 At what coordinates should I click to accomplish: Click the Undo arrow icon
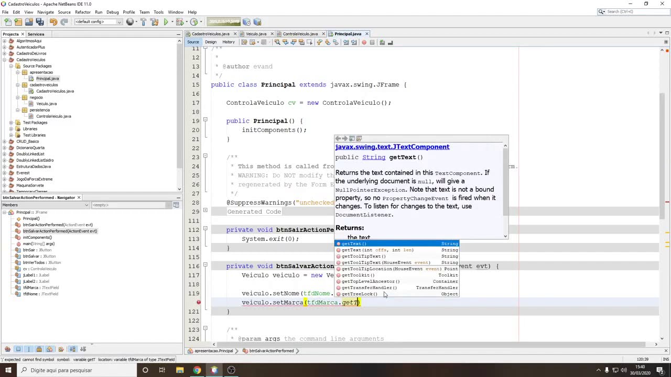coord(53,22)
